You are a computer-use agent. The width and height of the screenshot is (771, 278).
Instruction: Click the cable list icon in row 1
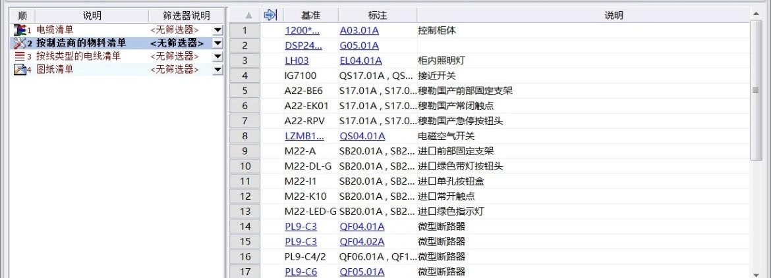(x=19, y=30)
